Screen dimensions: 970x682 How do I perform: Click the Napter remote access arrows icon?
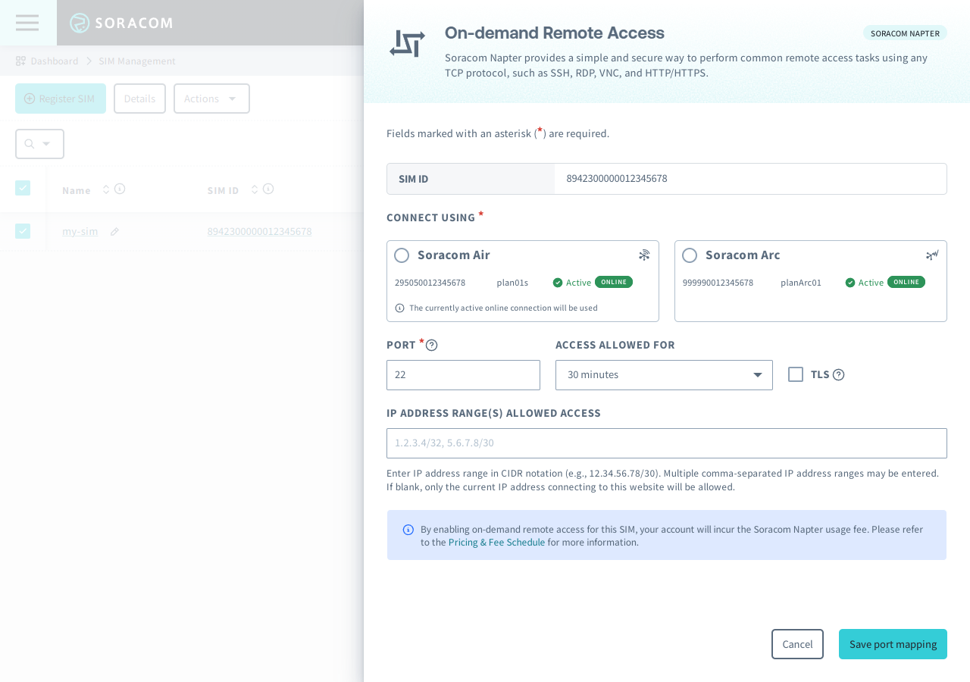click(x=407, y=44)
